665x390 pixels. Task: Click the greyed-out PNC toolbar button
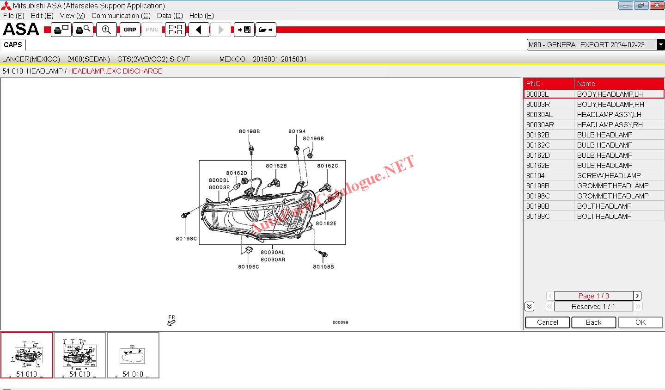pos(152,30)
